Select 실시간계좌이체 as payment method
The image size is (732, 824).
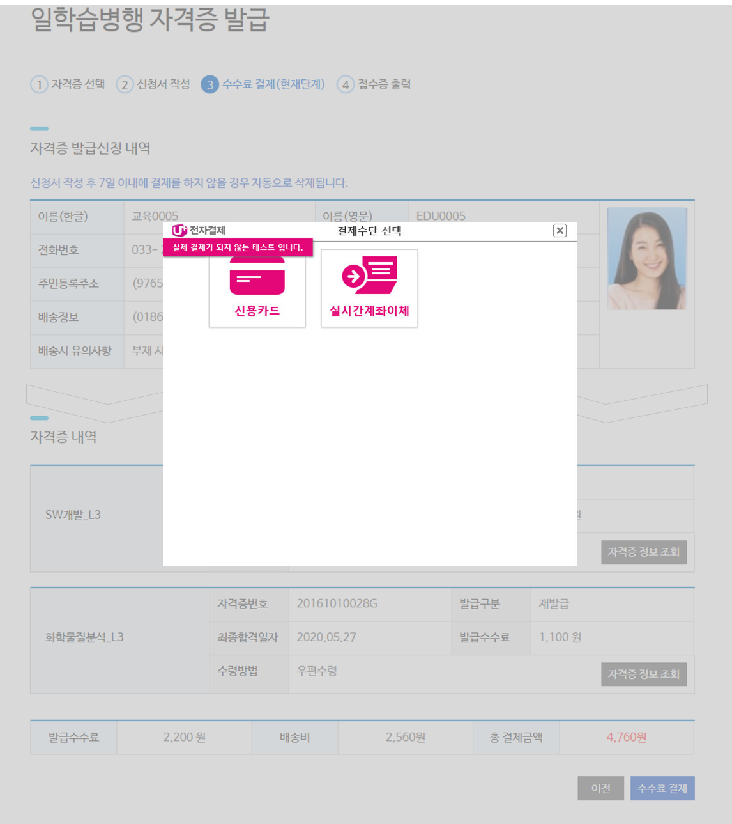(369, 289)
